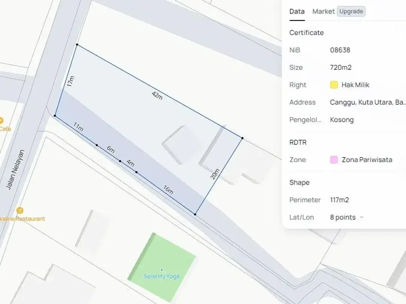Select the parcel vertex between 6m and 4m
406x304 pixels.
pos(120,161)
